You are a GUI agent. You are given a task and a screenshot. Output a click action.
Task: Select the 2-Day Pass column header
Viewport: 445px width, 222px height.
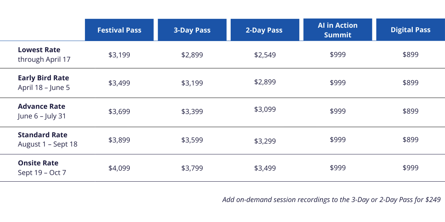264,30
